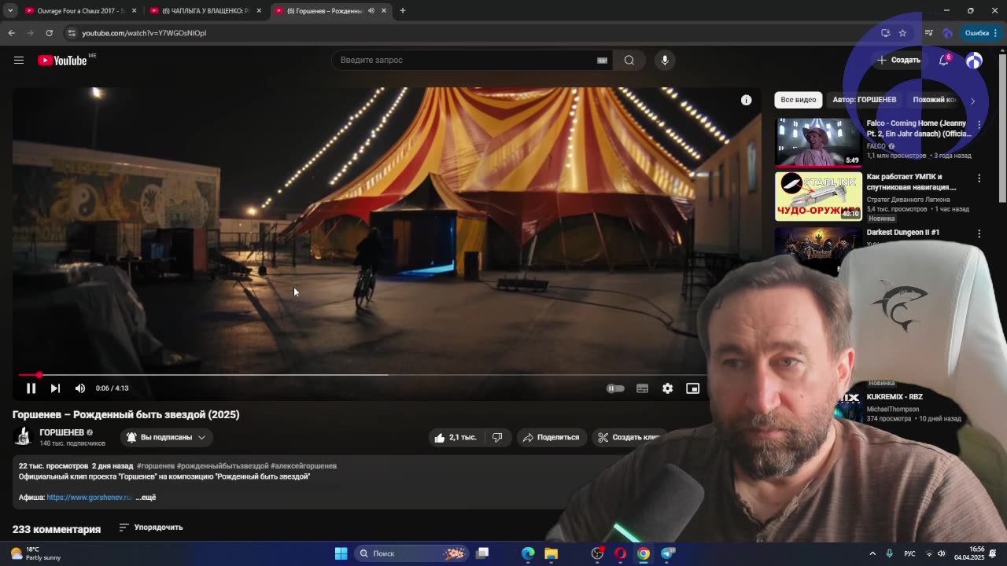The height and width of the screenshot is (566, 1007).
Task: Open hashtag #рожденныйбытьзвездой
Action: 223,466
